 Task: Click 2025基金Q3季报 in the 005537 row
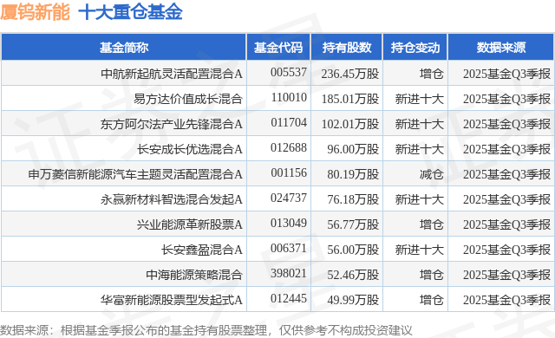click(x=506, y=74)
